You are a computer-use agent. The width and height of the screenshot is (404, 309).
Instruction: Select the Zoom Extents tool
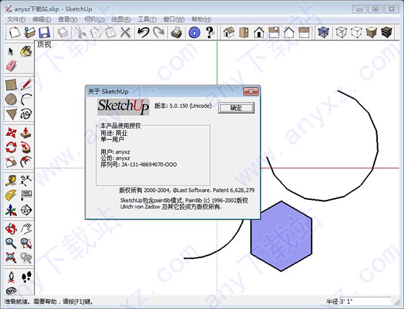point(11,258)
